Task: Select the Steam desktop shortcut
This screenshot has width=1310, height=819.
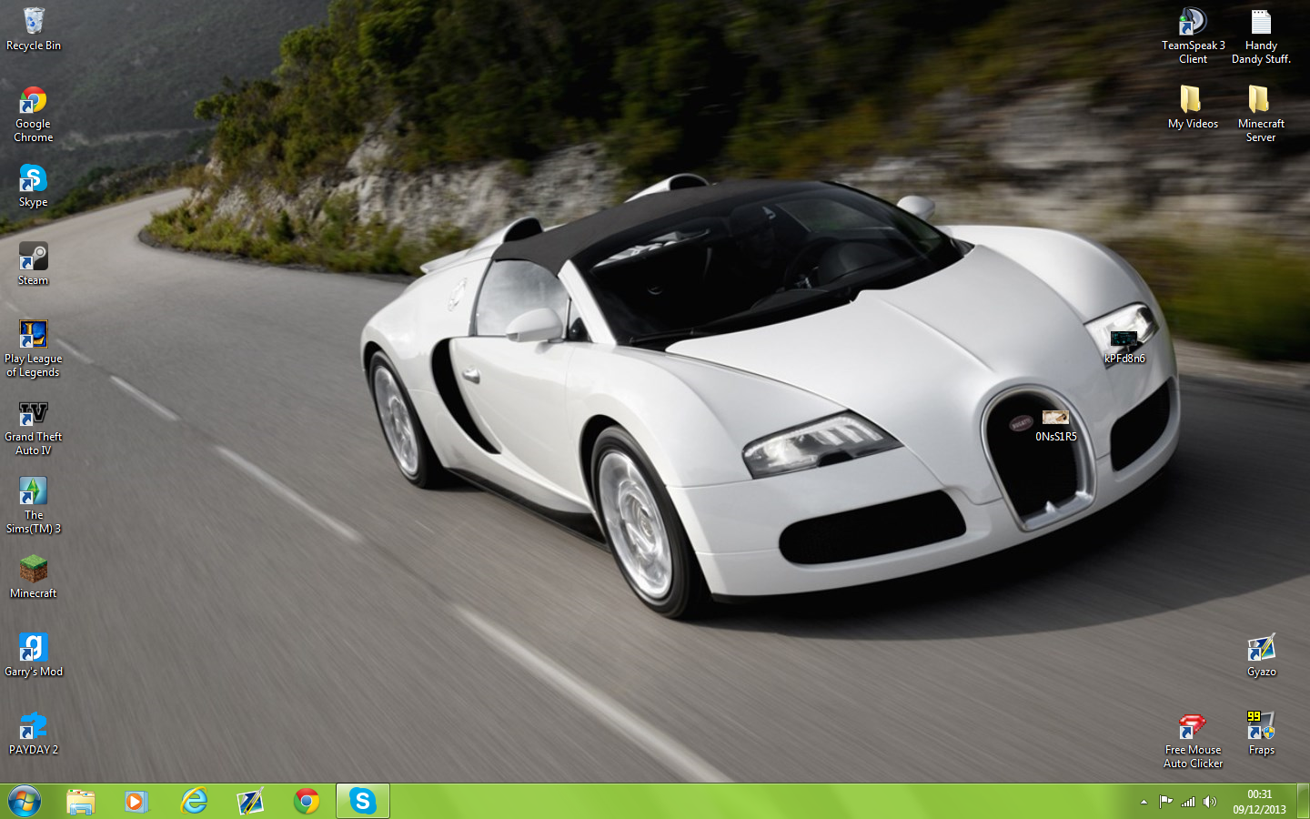Action: [34, 264]
